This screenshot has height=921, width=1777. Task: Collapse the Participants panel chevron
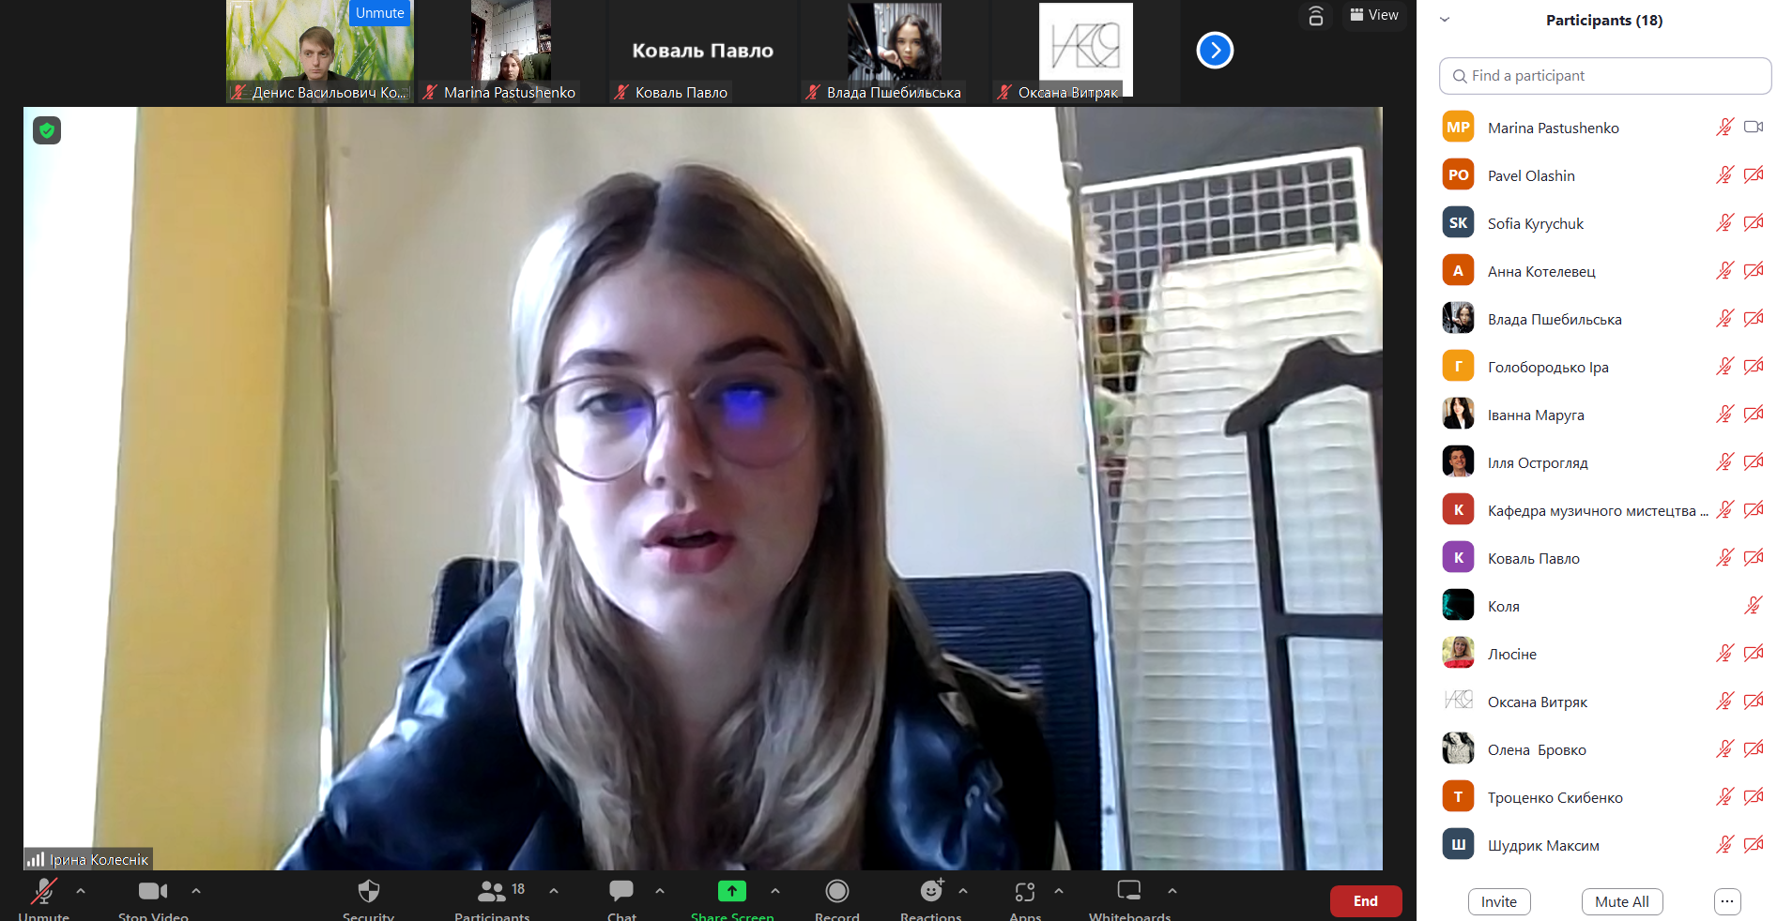tap(1445, 20)
